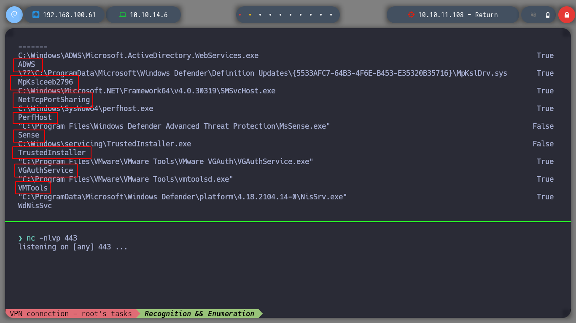
Task: Click the True value on the vmtoolsd.exe row
Action: [x=545, y=179]
